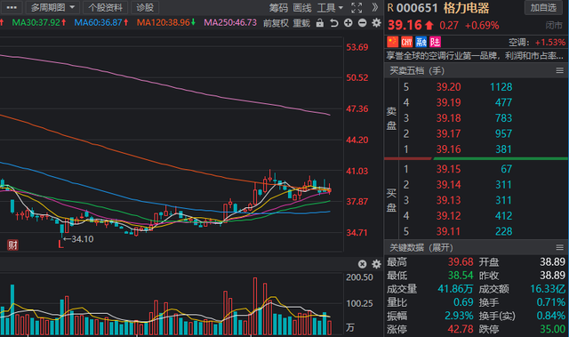Click buy level 2 price 39.14
This screenshot has height=337, width=569.
(x=448, y=185)
